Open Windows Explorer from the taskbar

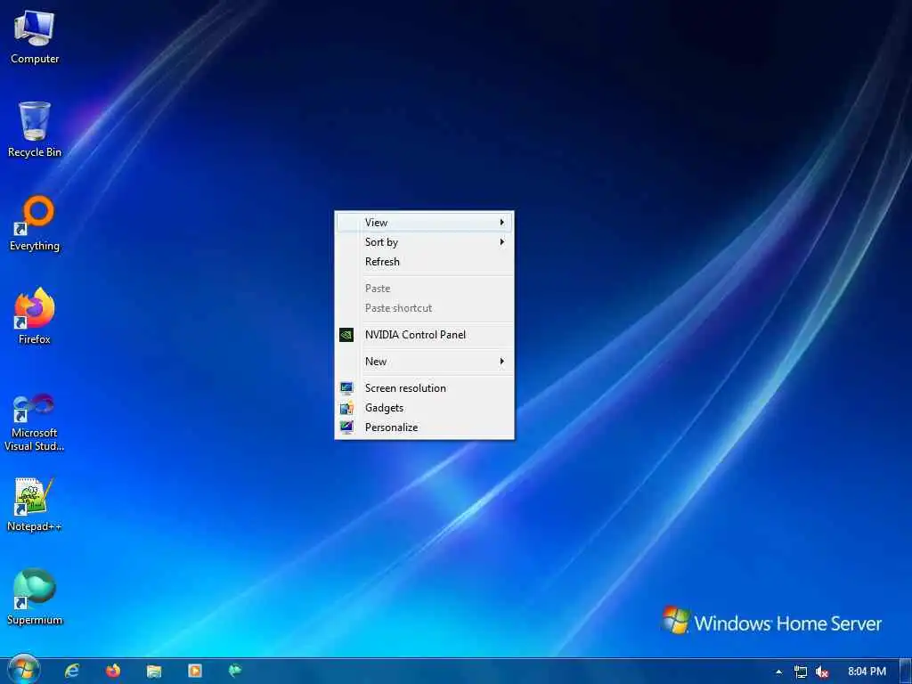[154, 672]
